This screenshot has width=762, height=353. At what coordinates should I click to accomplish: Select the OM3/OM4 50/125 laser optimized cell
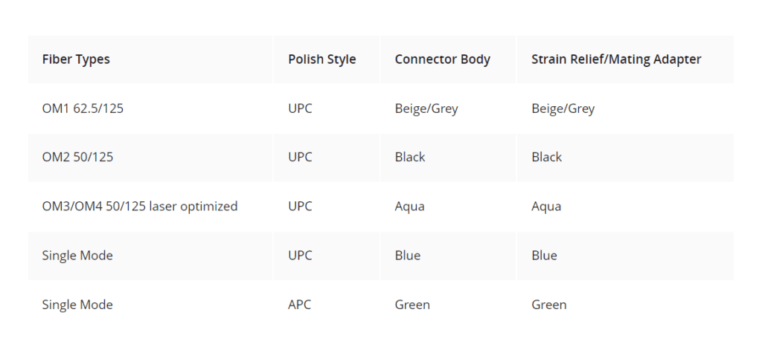140,207
